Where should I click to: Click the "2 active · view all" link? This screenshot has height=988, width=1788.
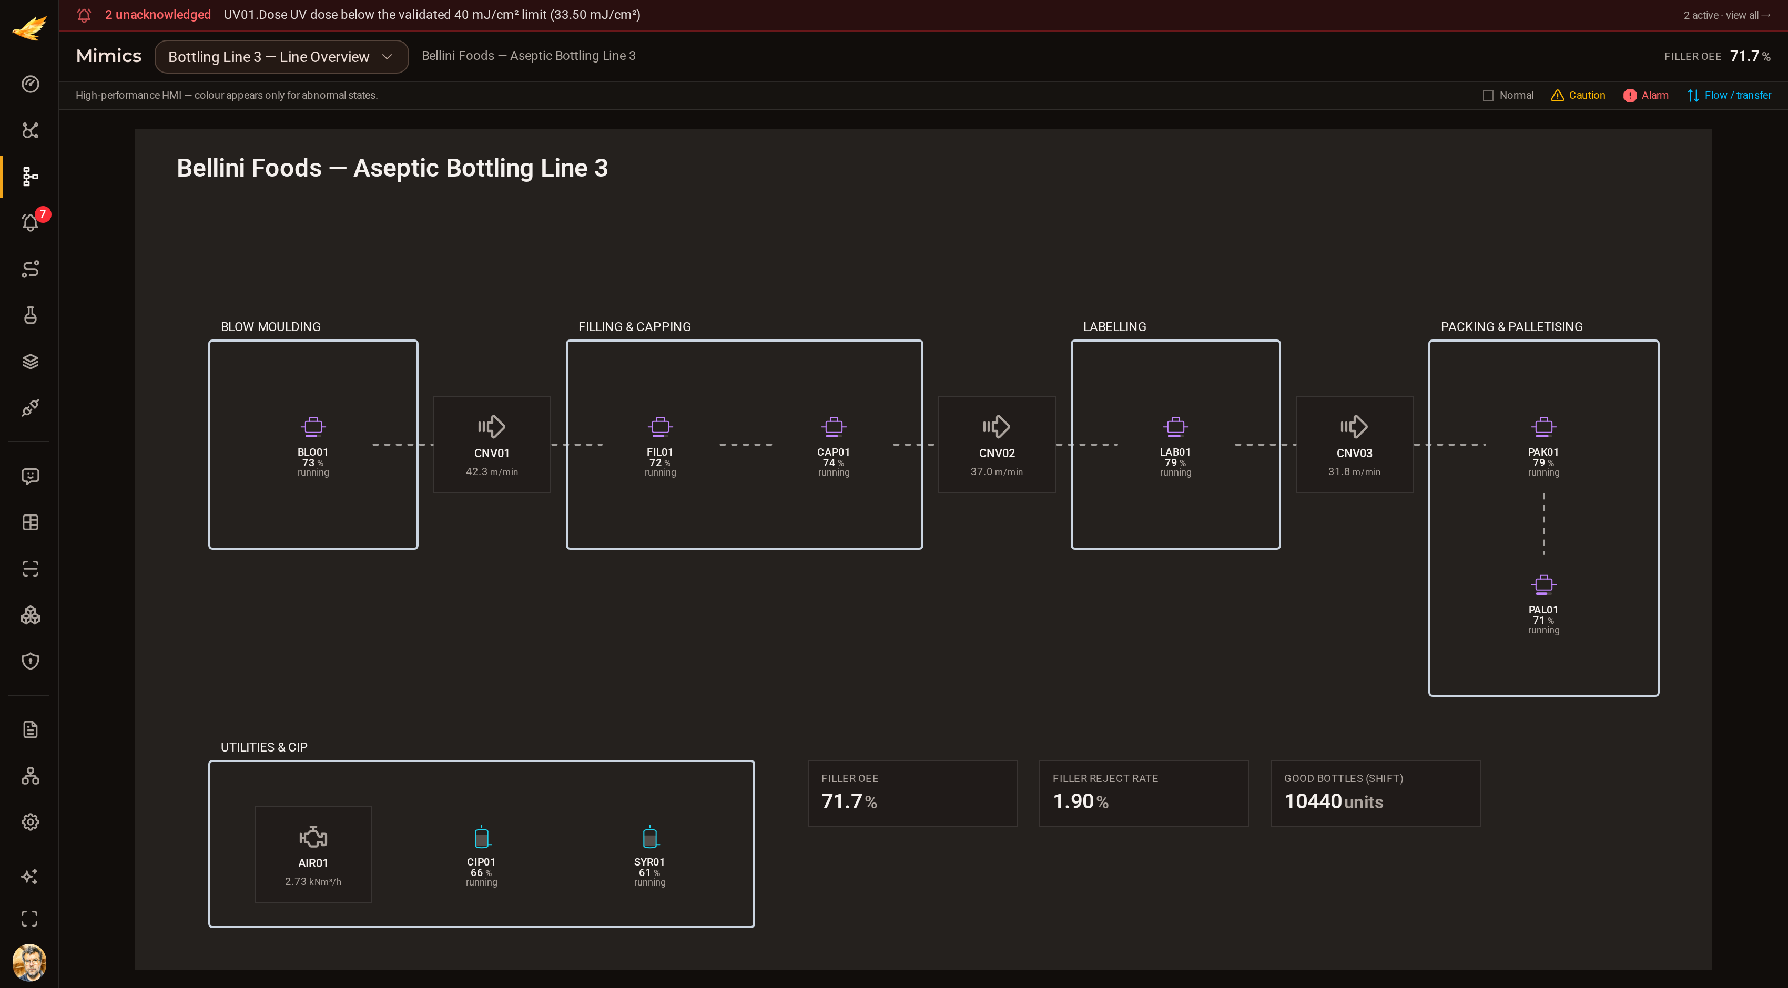coord(1726,15)
